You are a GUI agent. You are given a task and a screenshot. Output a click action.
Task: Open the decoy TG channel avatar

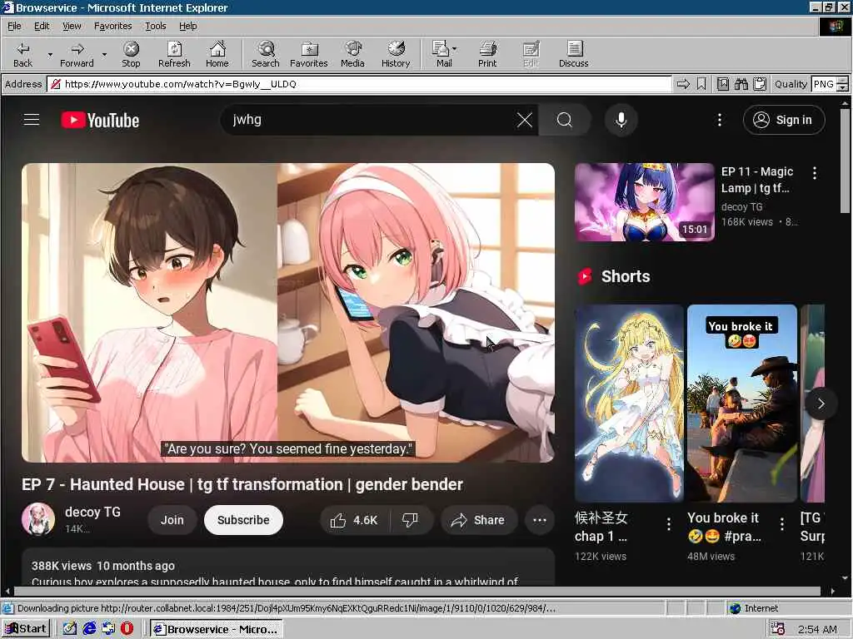(38, 519)
